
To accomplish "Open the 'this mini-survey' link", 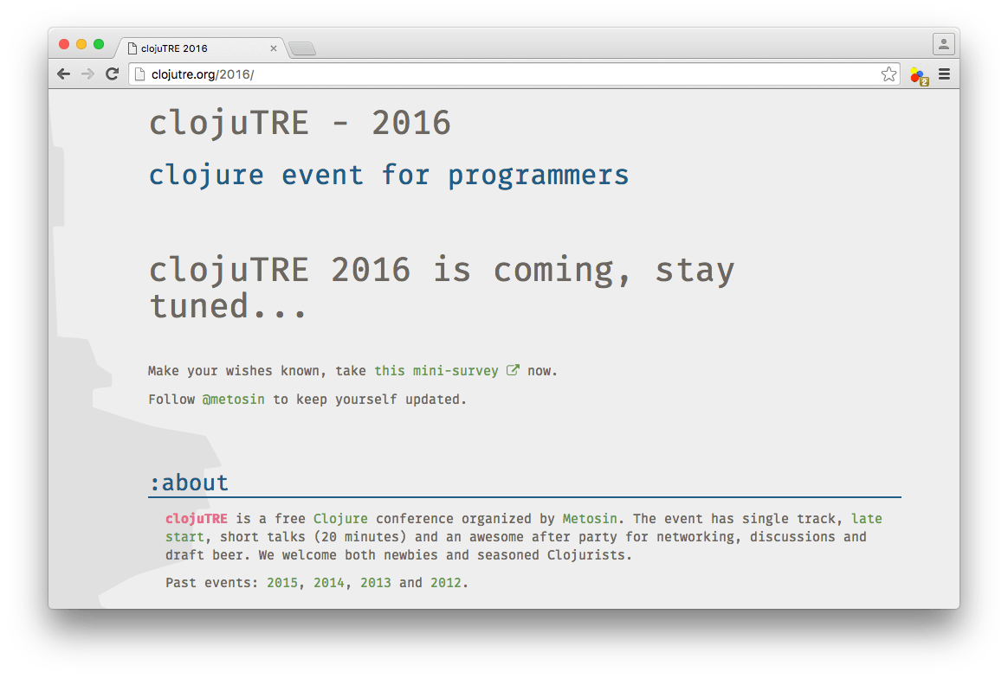I will point(436,370).
